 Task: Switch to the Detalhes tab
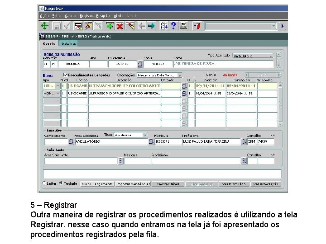click(68, 43)
